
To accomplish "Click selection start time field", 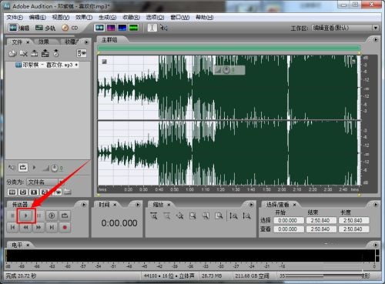I will [x=289, y=220].
